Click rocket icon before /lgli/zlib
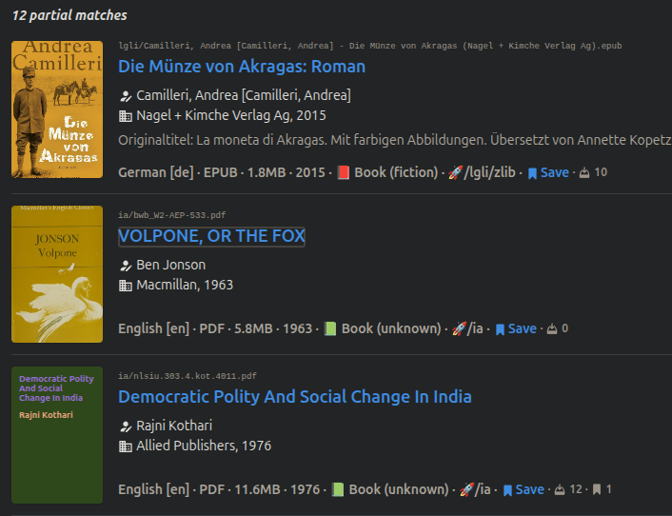The height and width of the screenshot is (516, 672). click(x=455, y=172)
